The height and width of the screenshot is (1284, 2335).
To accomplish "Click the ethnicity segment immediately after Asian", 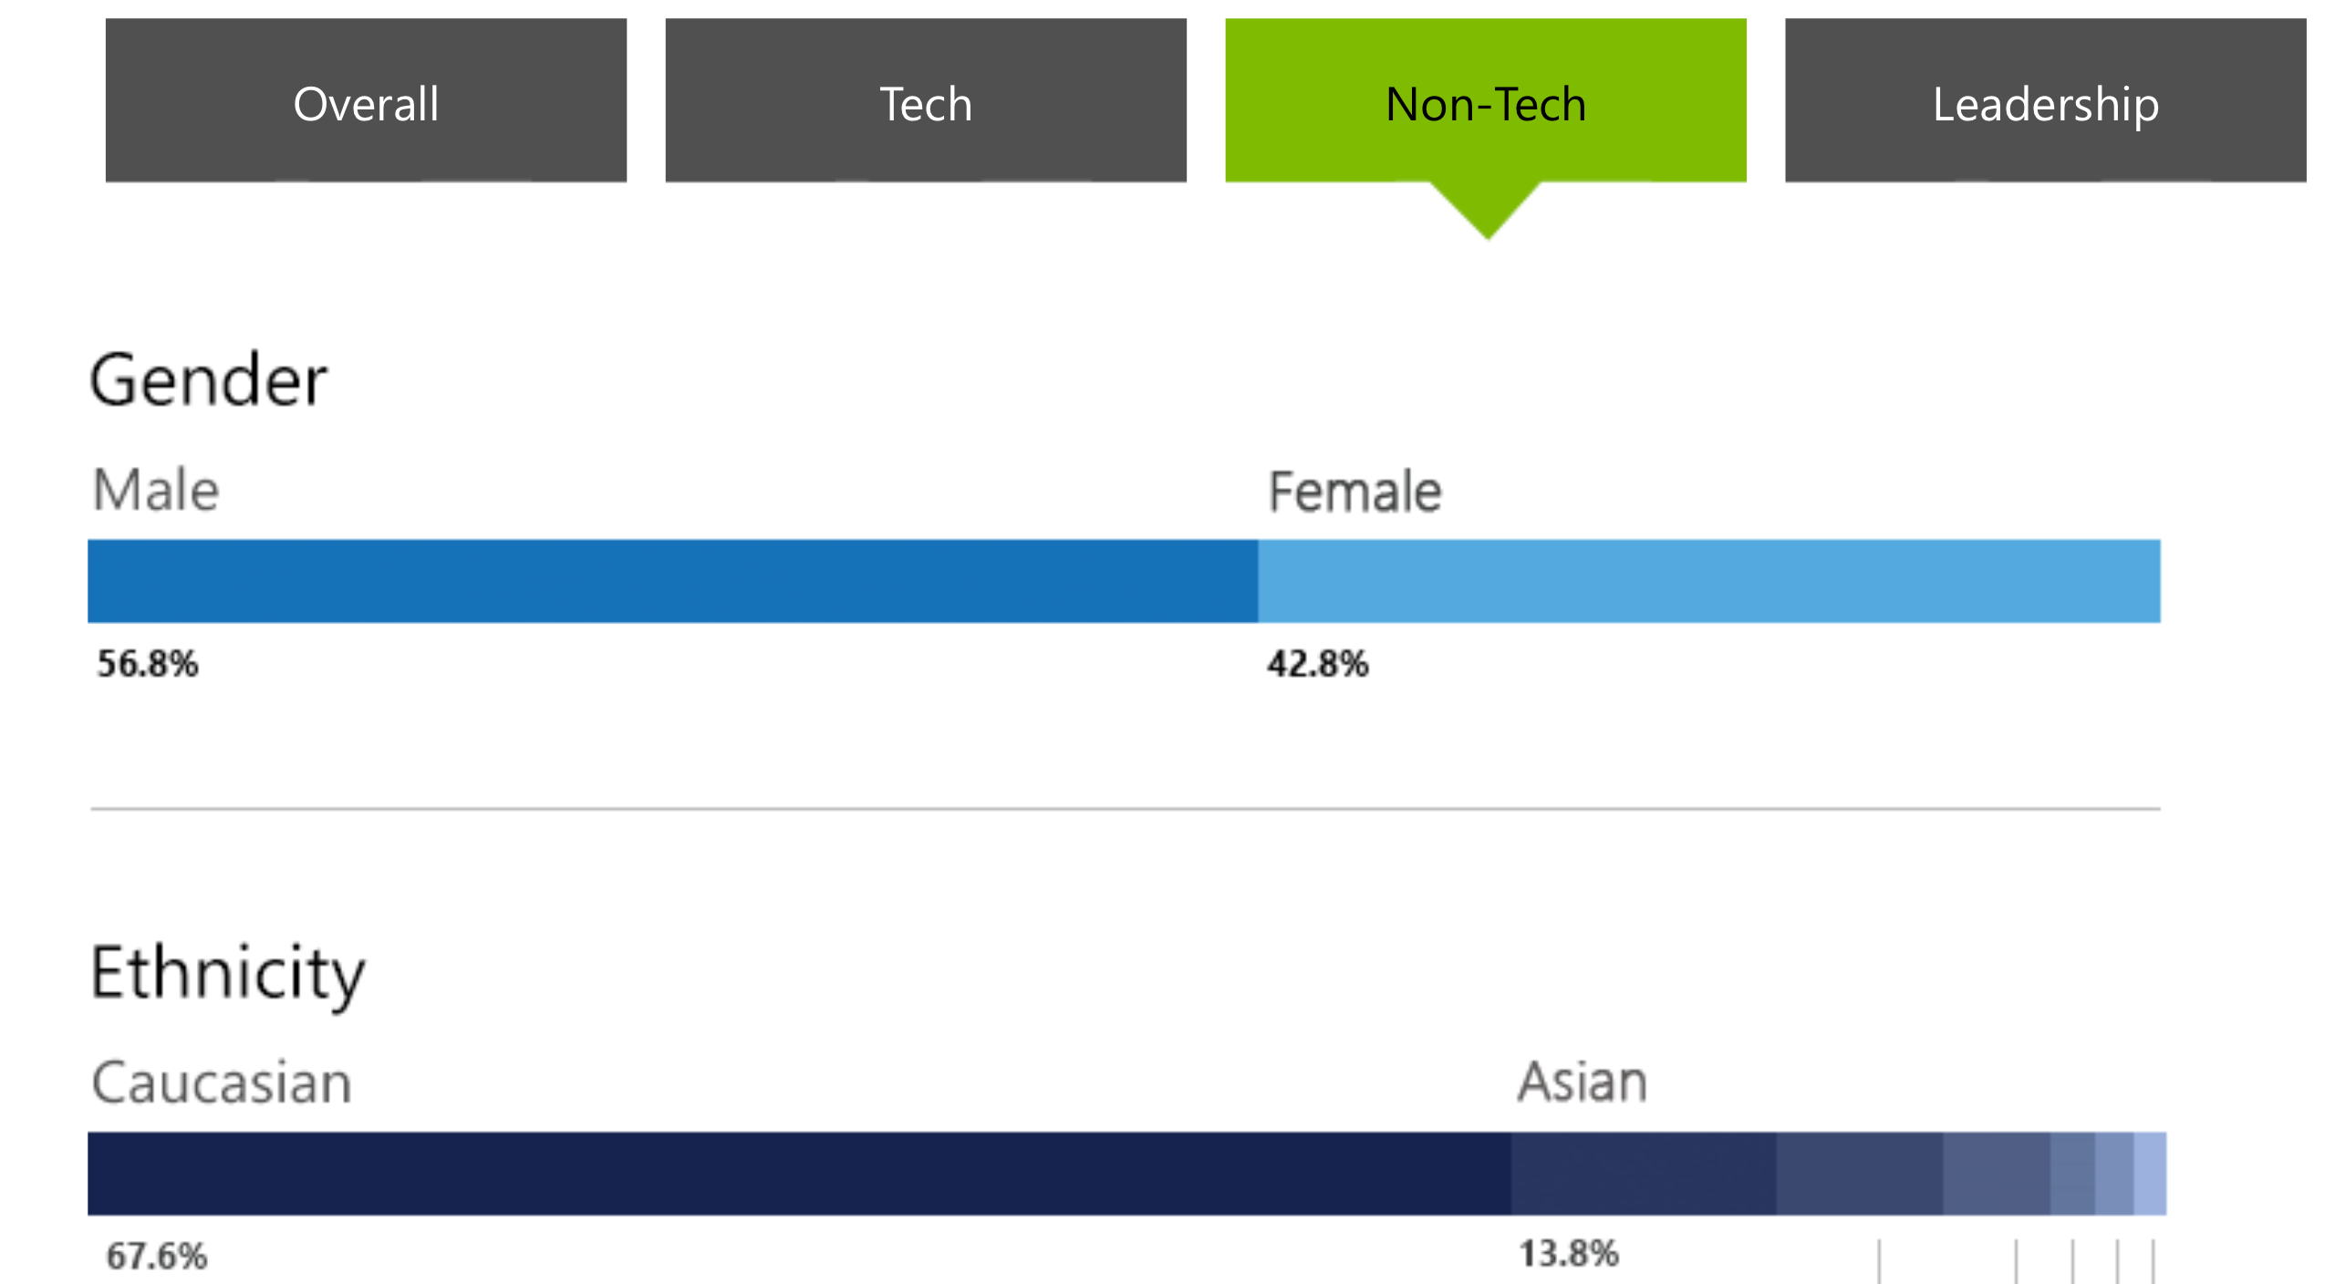I will tap(1859, 1174).
